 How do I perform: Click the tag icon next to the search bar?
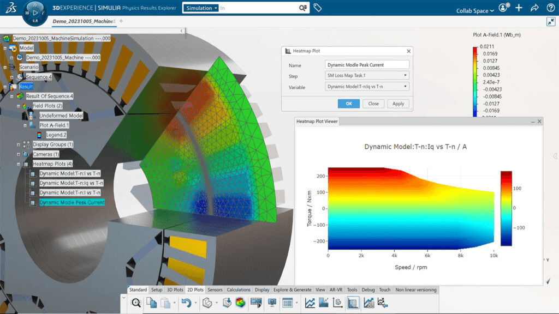click(317, 8)
